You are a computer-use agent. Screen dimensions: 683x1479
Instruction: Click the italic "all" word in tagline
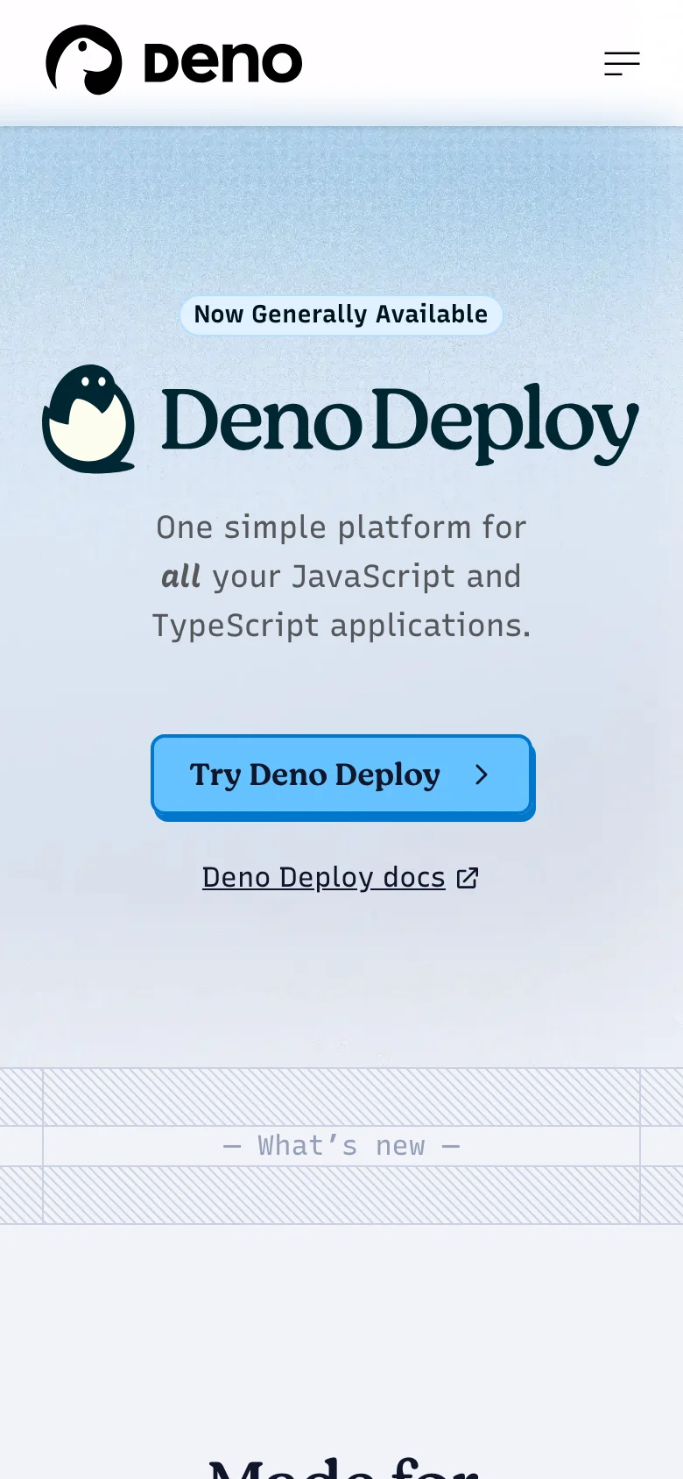pos(181,577)
